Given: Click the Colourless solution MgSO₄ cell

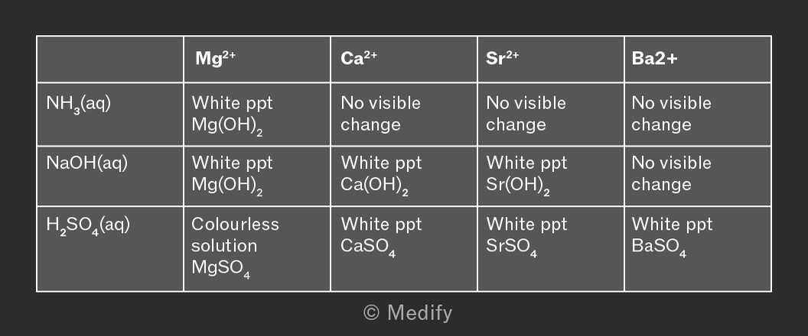Looking at the screenshot, I should point(256,249).
